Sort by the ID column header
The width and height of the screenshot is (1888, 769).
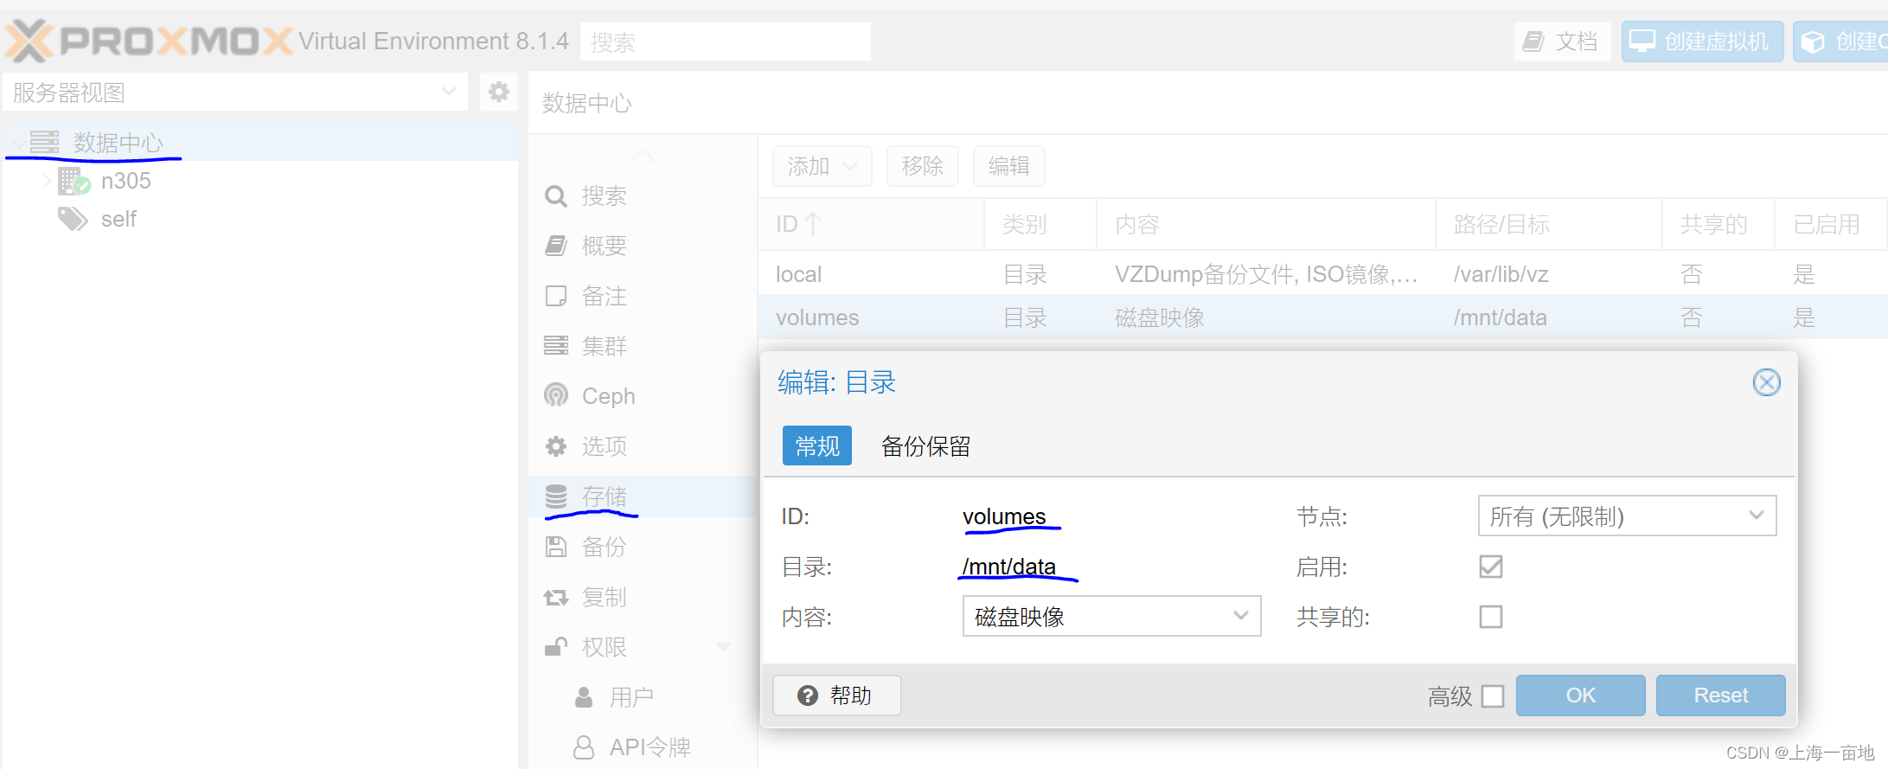pyautogui.click(x=872, y=224)
